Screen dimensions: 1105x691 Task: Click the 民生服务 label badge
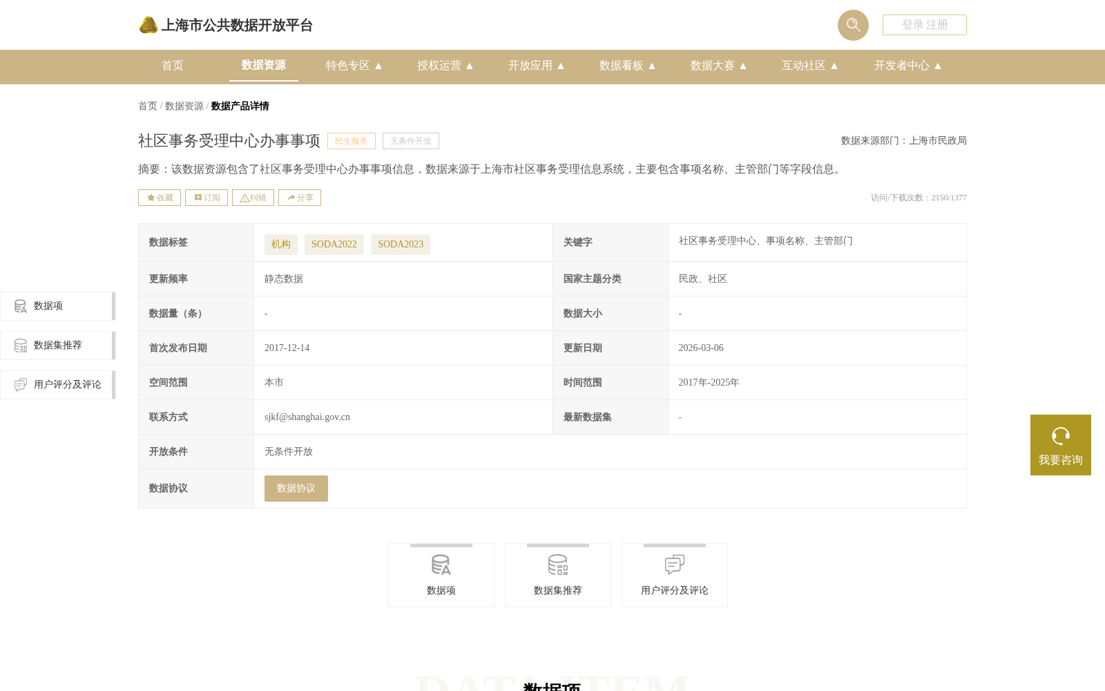(352, 141)
